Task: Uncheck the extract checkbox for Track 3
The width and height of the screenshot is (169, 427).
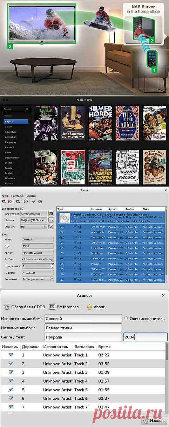Action: [x=11, y=372]
